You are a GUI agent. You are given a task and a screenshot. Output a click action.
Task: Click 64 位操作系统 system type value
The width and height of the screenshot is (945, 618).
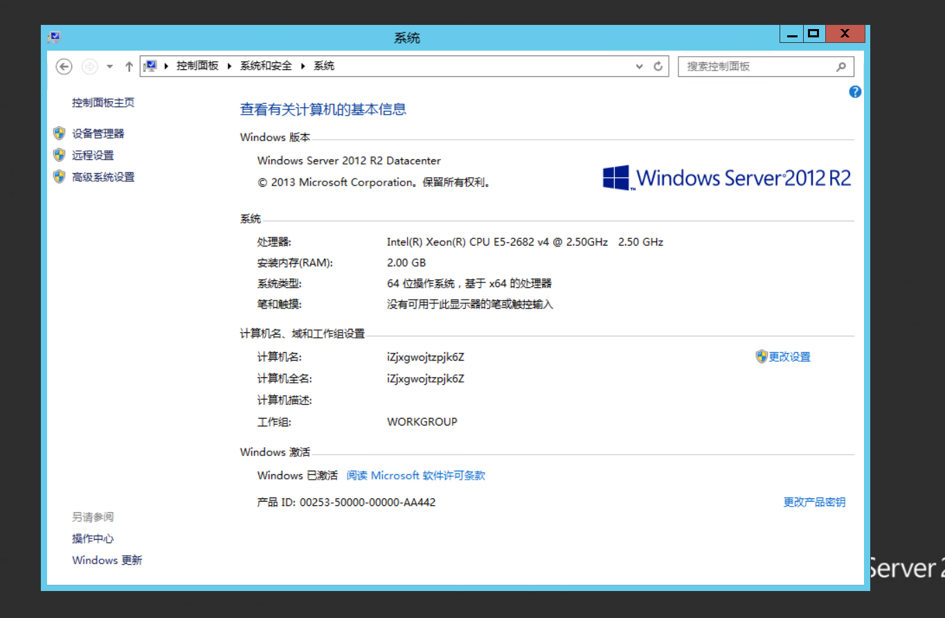coord(469,284)
